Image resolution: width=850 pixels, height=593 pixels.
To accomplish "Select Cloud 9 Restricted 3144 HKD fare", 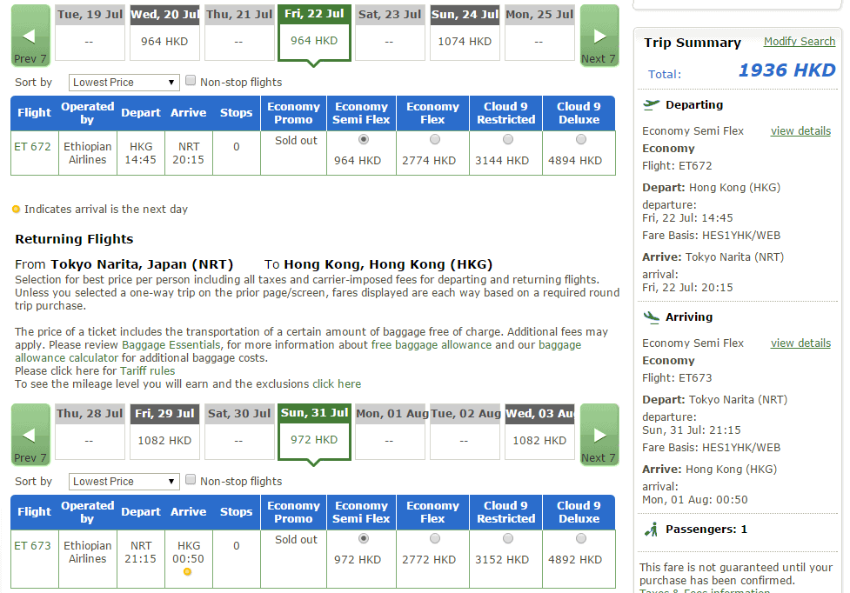I will pos(507,139).
